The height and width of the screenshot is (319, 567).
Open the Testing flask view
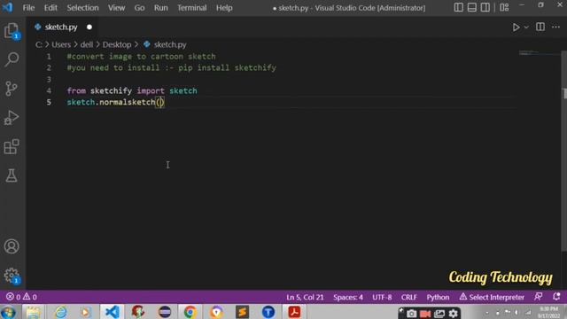click(12, 175)
